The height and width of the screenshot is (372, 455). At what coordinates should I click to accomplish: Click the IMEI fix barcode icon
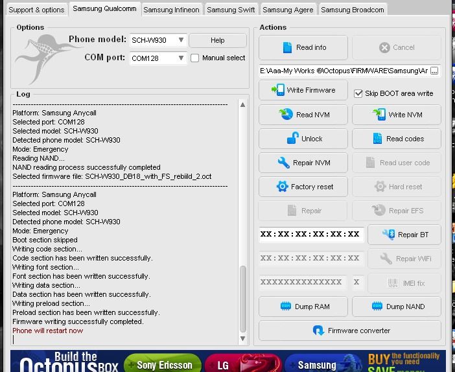pyautogui.click(x=393, y=283)
